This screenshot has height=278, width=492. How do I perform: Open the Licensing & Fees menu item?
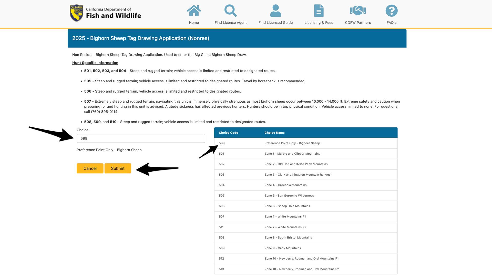pos(319,23)
